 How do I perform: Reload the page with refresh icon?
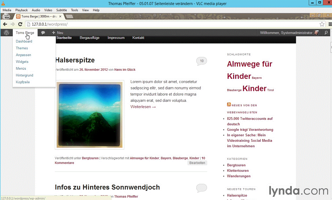point(20,24)
